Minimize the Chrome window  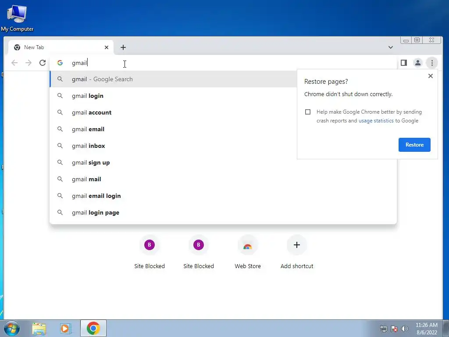coord(406,40)
